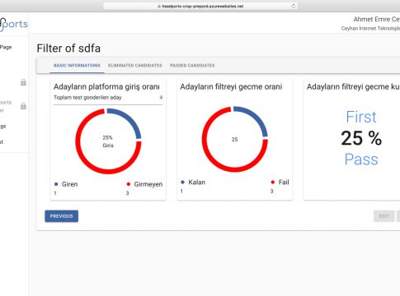Toggle the red Girmeyen legend dot
Viewport: 400px width, 296px height.
pos(129,184)
